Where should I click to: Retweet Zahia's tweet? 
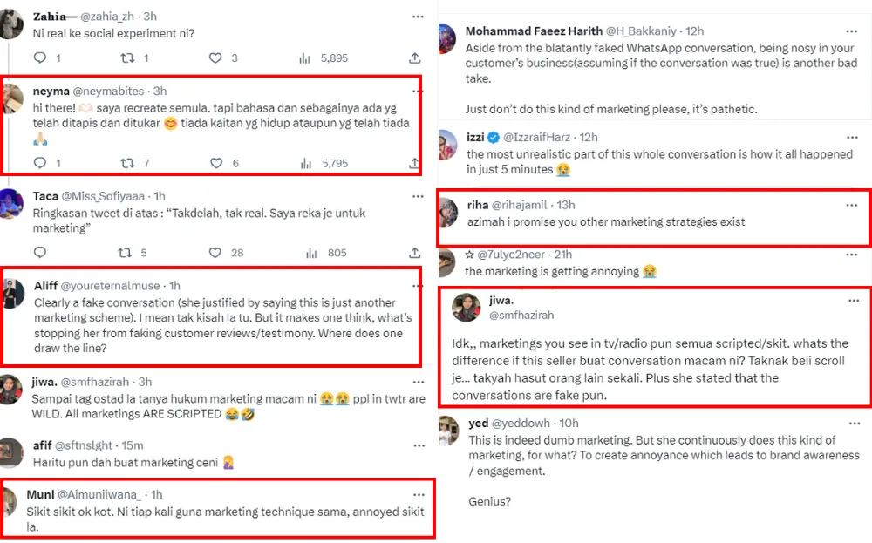pyautogui.click(x=127, y=58)
